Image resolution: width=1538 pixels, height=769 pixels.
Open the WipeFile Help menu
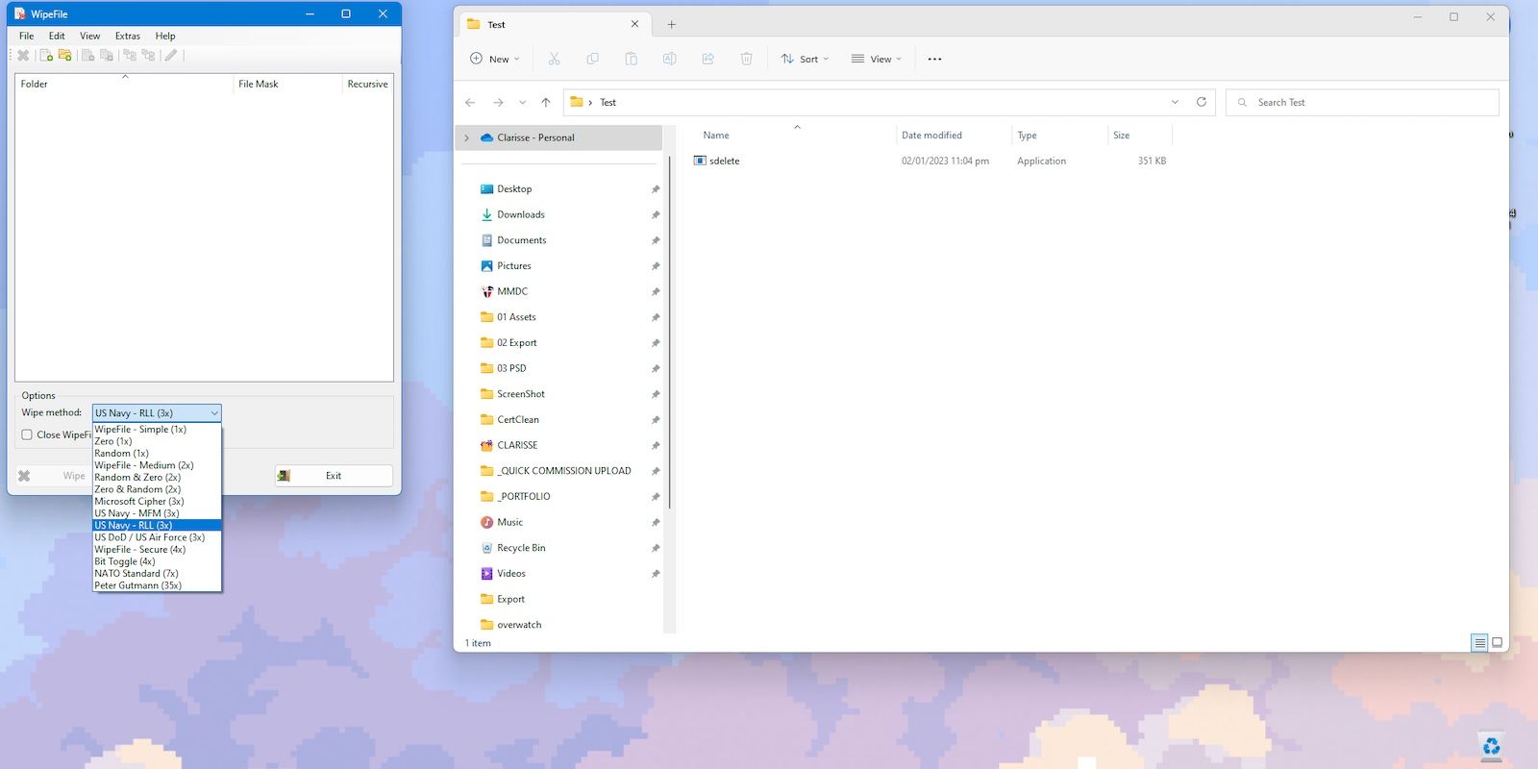tap(165, 37)
